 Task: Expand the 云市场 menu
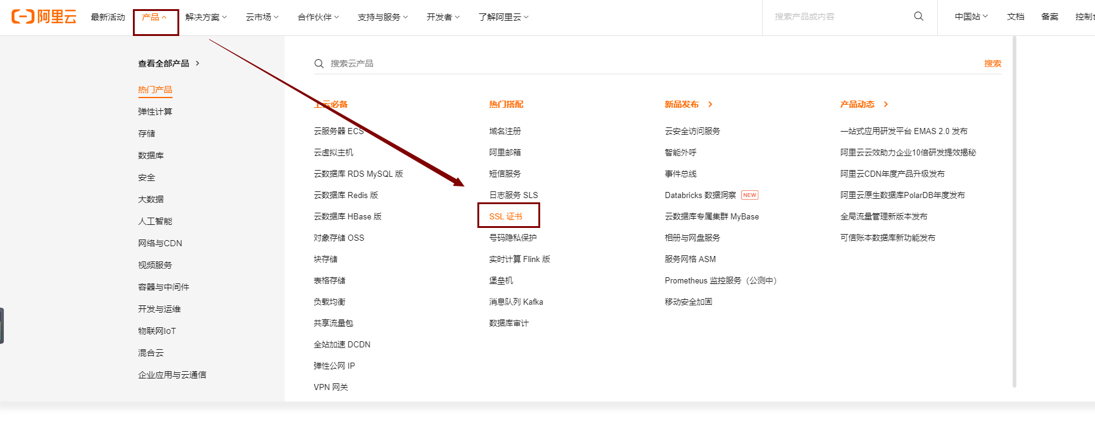(262, 17)
